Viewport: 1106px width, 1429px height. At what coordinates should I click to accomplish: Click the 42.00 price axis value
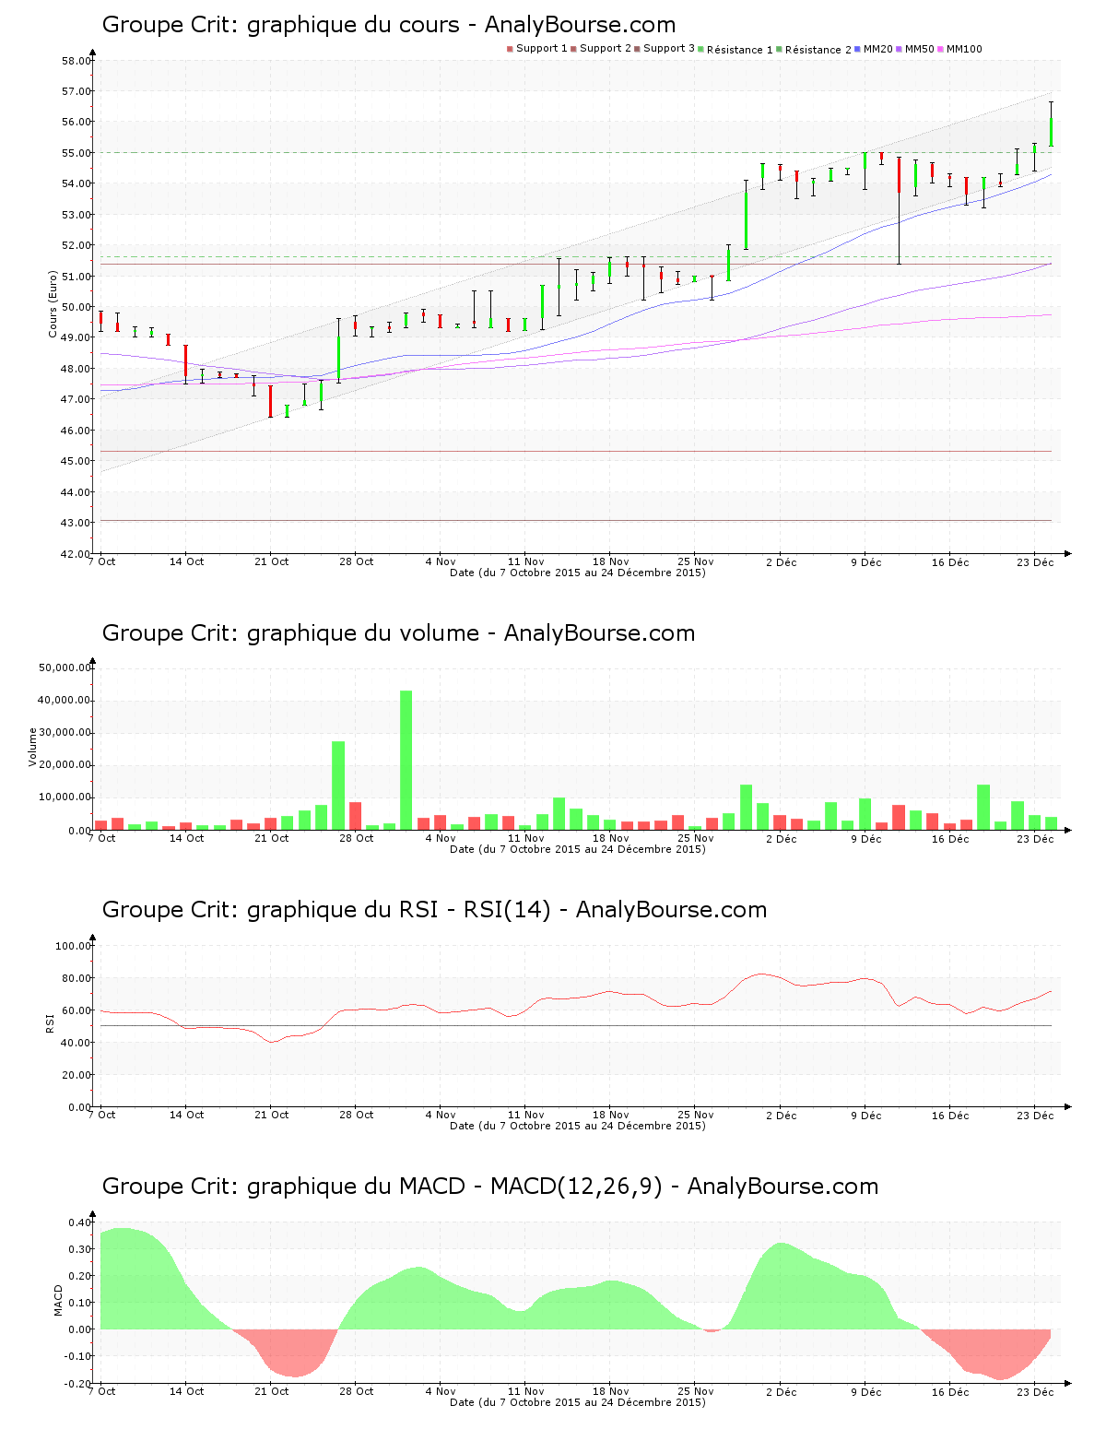tap(76, 554)
